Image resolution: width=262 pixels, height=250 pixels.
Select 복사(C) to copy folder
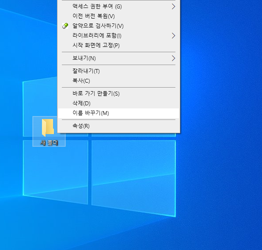pyautogui.click(x=119, y=81)
